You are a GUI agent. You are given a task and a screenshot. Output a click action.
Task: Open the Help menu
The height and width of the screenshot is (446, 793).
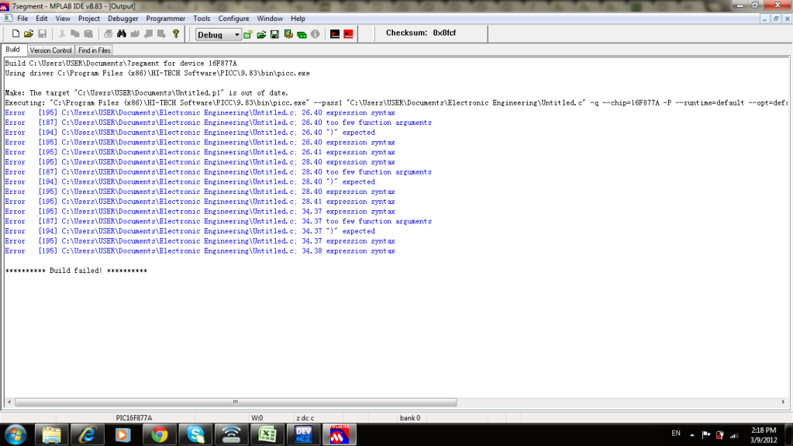coord(298,18)
